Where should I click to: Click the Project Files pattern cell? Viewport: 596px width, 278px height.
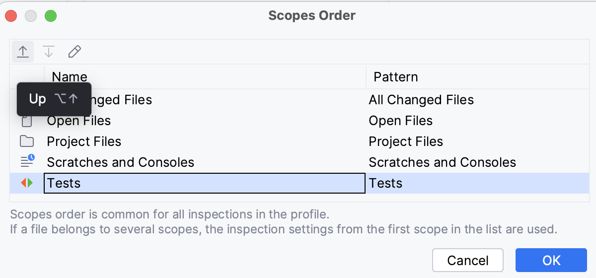click(406, 141)
